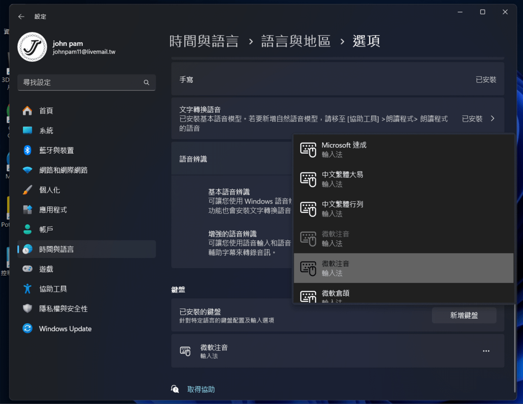Screen dimensions: 523x404
Task: Maximize the Settings window
Action: (482, 12)
